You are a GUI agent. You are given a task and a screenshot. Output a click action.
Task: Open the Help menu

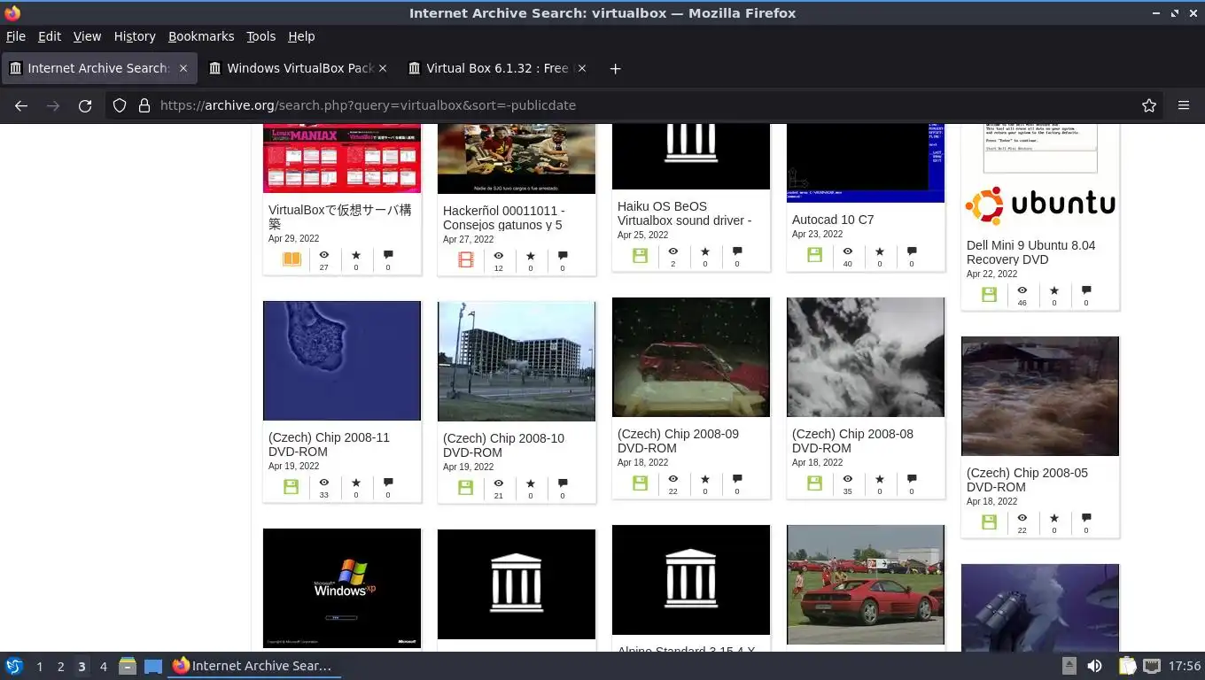[x=301, y=36]
